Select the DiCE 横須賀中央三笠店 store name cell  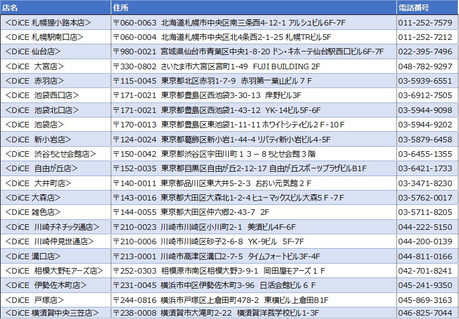[x=55, y=312]
